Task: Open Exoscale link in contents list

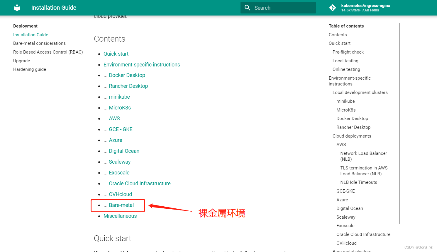Action: coord(119,173)
